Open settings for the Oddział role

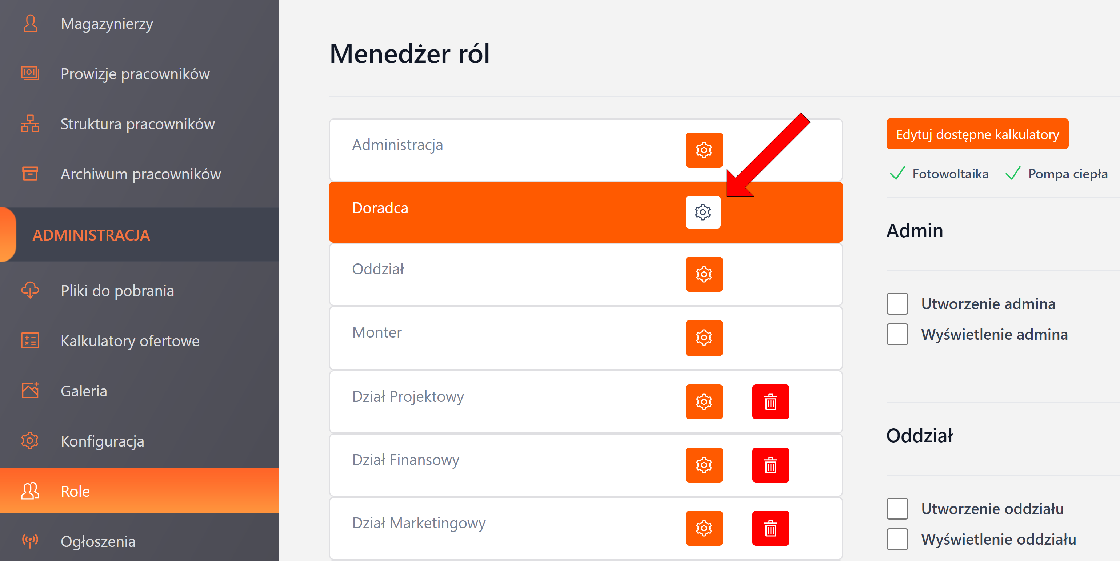704,274
